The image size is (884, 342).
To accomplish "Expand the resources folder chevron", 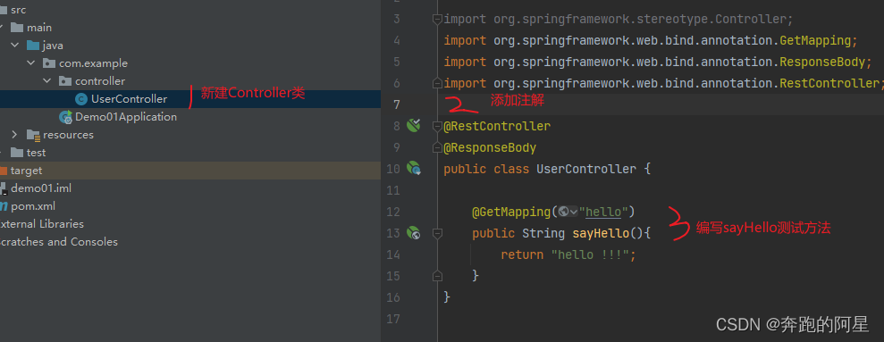I will pos(15,135).
